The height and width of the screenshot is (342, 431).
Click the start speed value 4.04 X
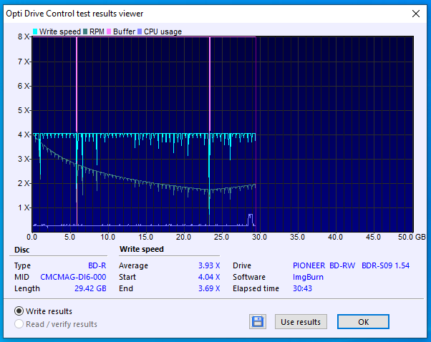(x=209, y=277)
